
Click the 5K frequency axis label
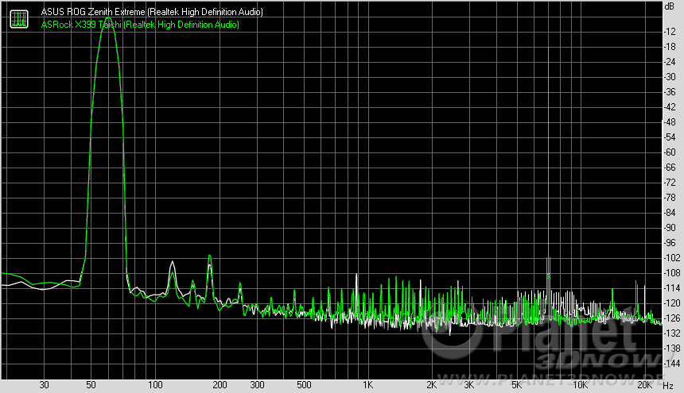click(x=516, y=385)
